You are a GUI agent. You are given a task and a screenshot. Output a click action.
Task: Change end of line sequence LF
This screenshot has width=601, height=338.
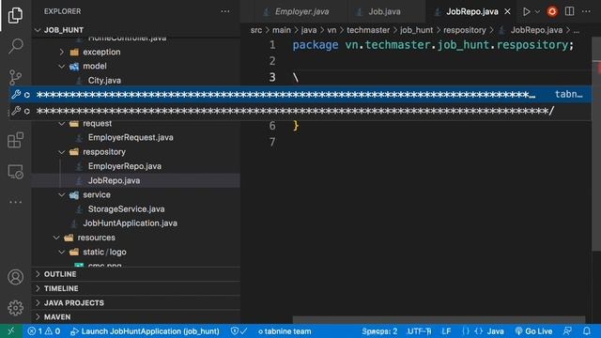coord(446,331)
